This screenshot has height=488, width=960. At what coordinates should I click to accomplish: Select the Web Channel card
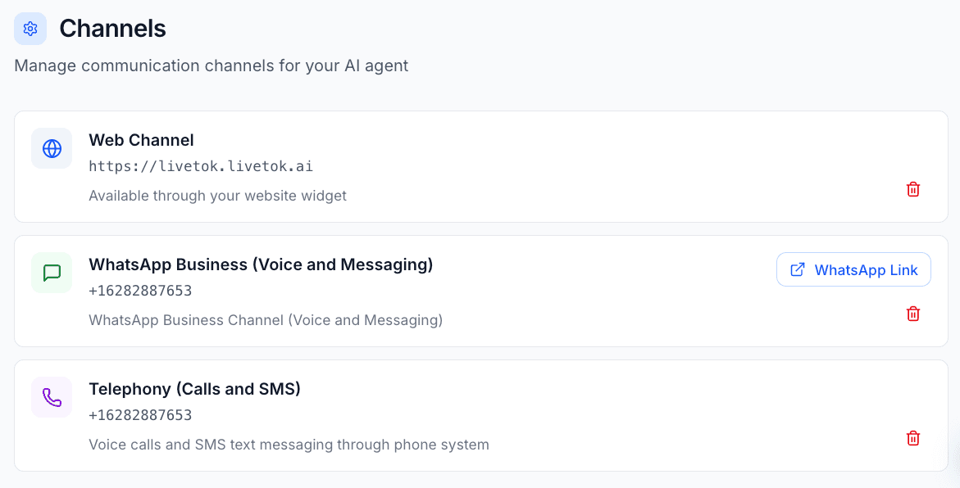coord(480,166)
